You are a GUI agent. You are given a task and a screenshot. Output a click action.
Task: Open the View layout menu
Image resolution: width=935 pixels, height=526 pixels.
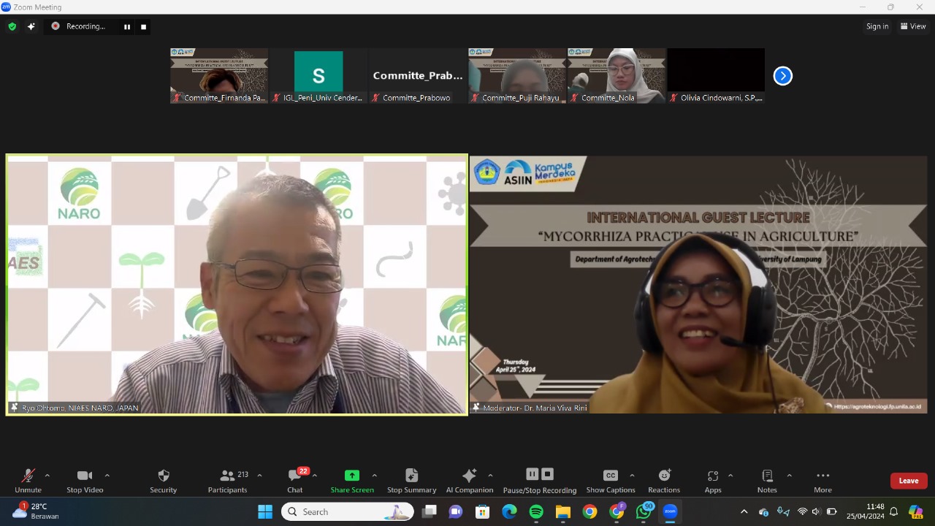pyautogui.click(x=913, y=26)
